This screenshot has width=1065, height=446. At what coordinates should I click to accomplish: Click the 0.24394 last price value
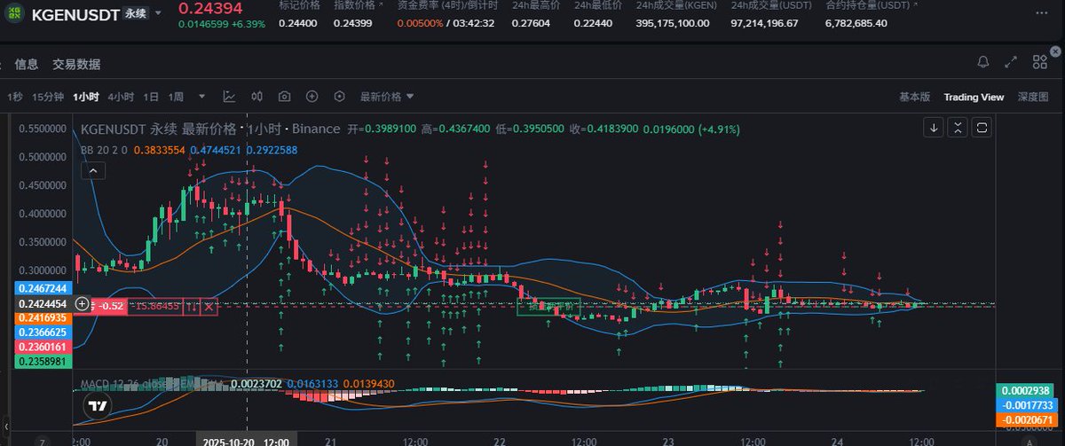[209, 8]
